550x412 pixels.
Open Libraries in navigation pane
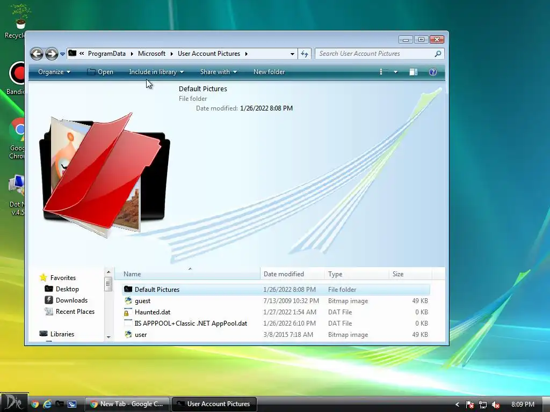(x=62, y=334)
